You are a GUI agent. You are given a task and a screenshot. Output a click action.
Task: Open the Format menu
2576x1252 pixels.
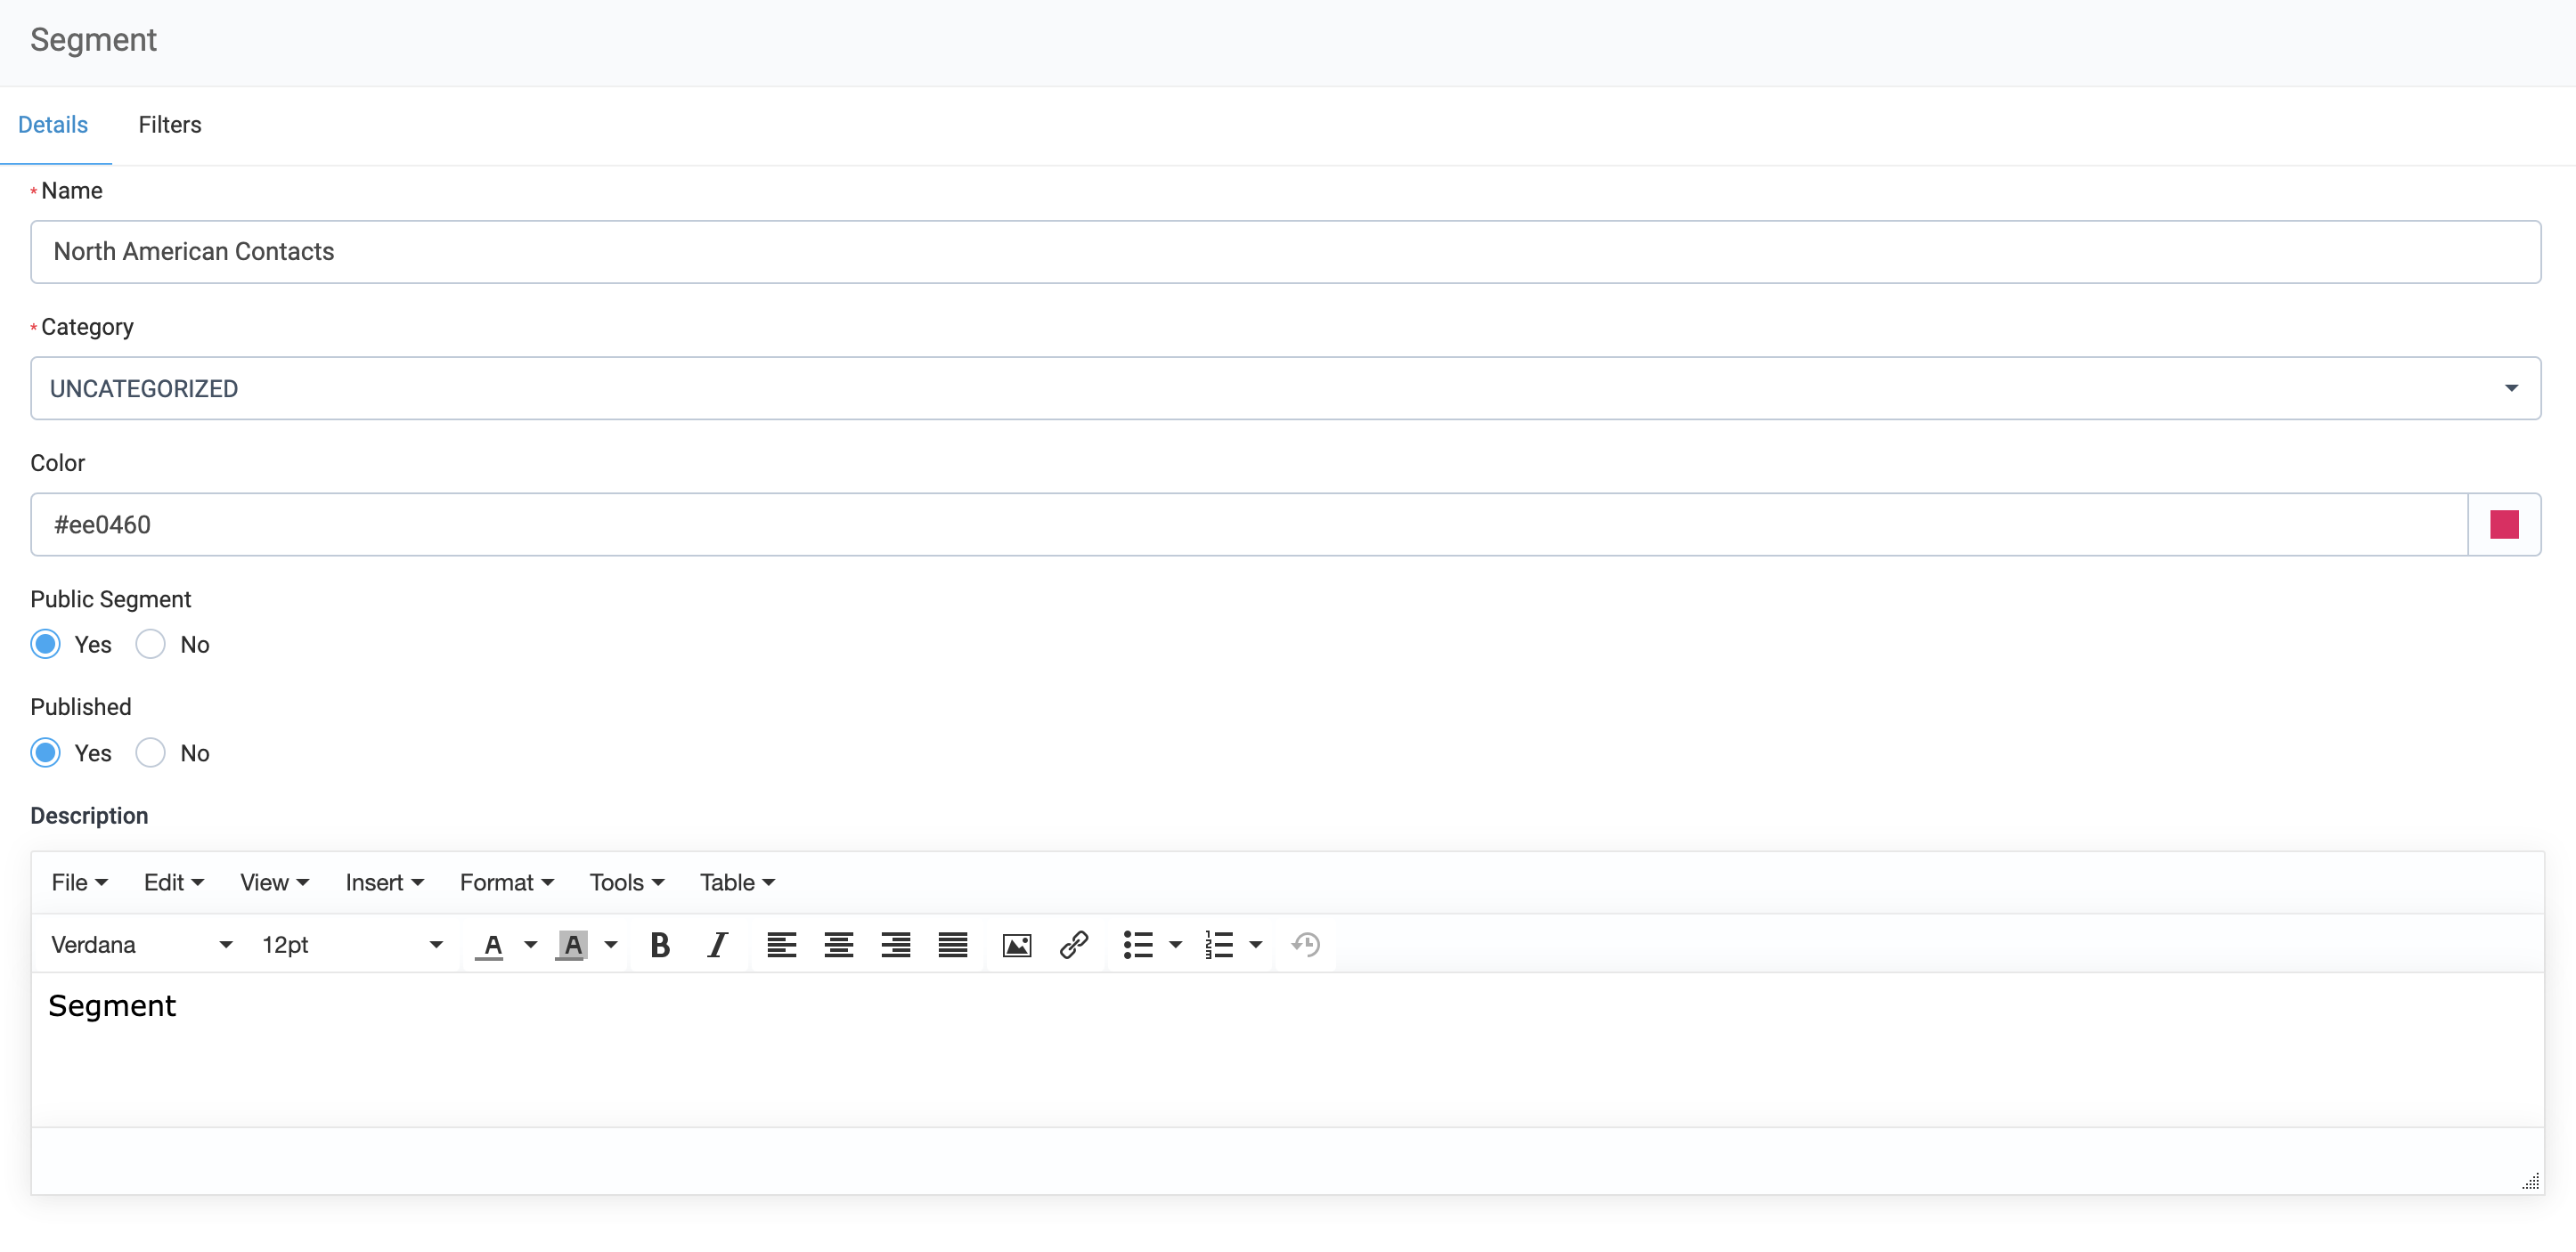[506, 882]
